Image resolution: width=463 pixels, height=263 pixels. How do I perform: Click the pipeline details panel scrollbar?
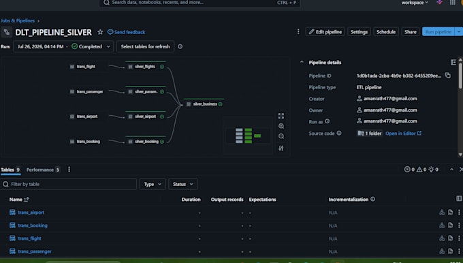click(460, 76)
